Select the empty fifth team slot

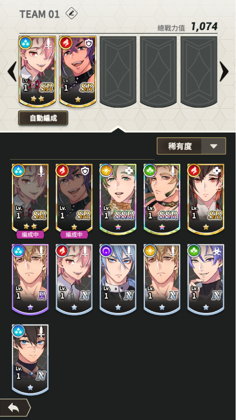(x=199, y=71)
